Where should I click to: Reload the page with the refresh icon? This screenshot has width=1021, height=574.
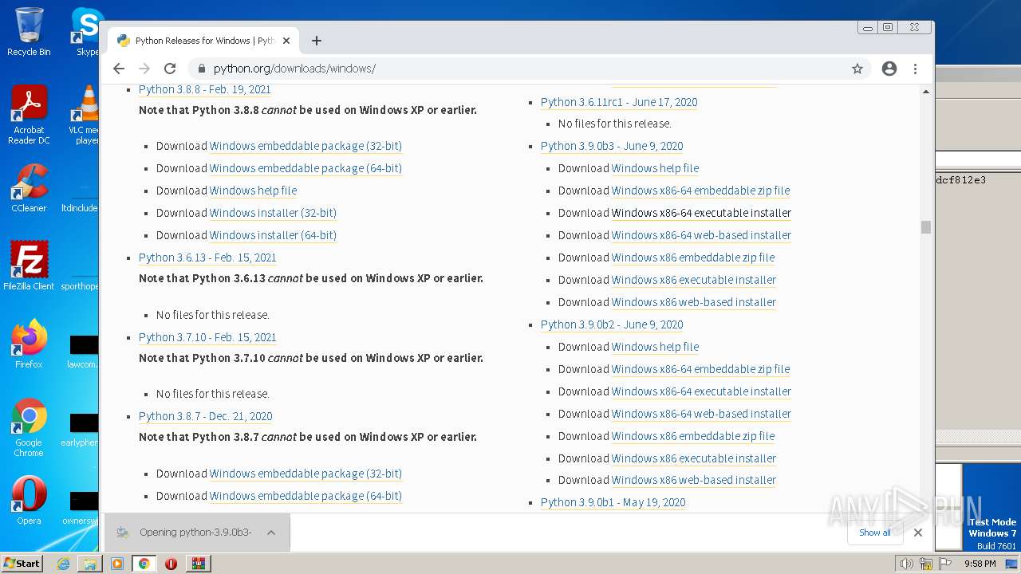click(170, 69)
